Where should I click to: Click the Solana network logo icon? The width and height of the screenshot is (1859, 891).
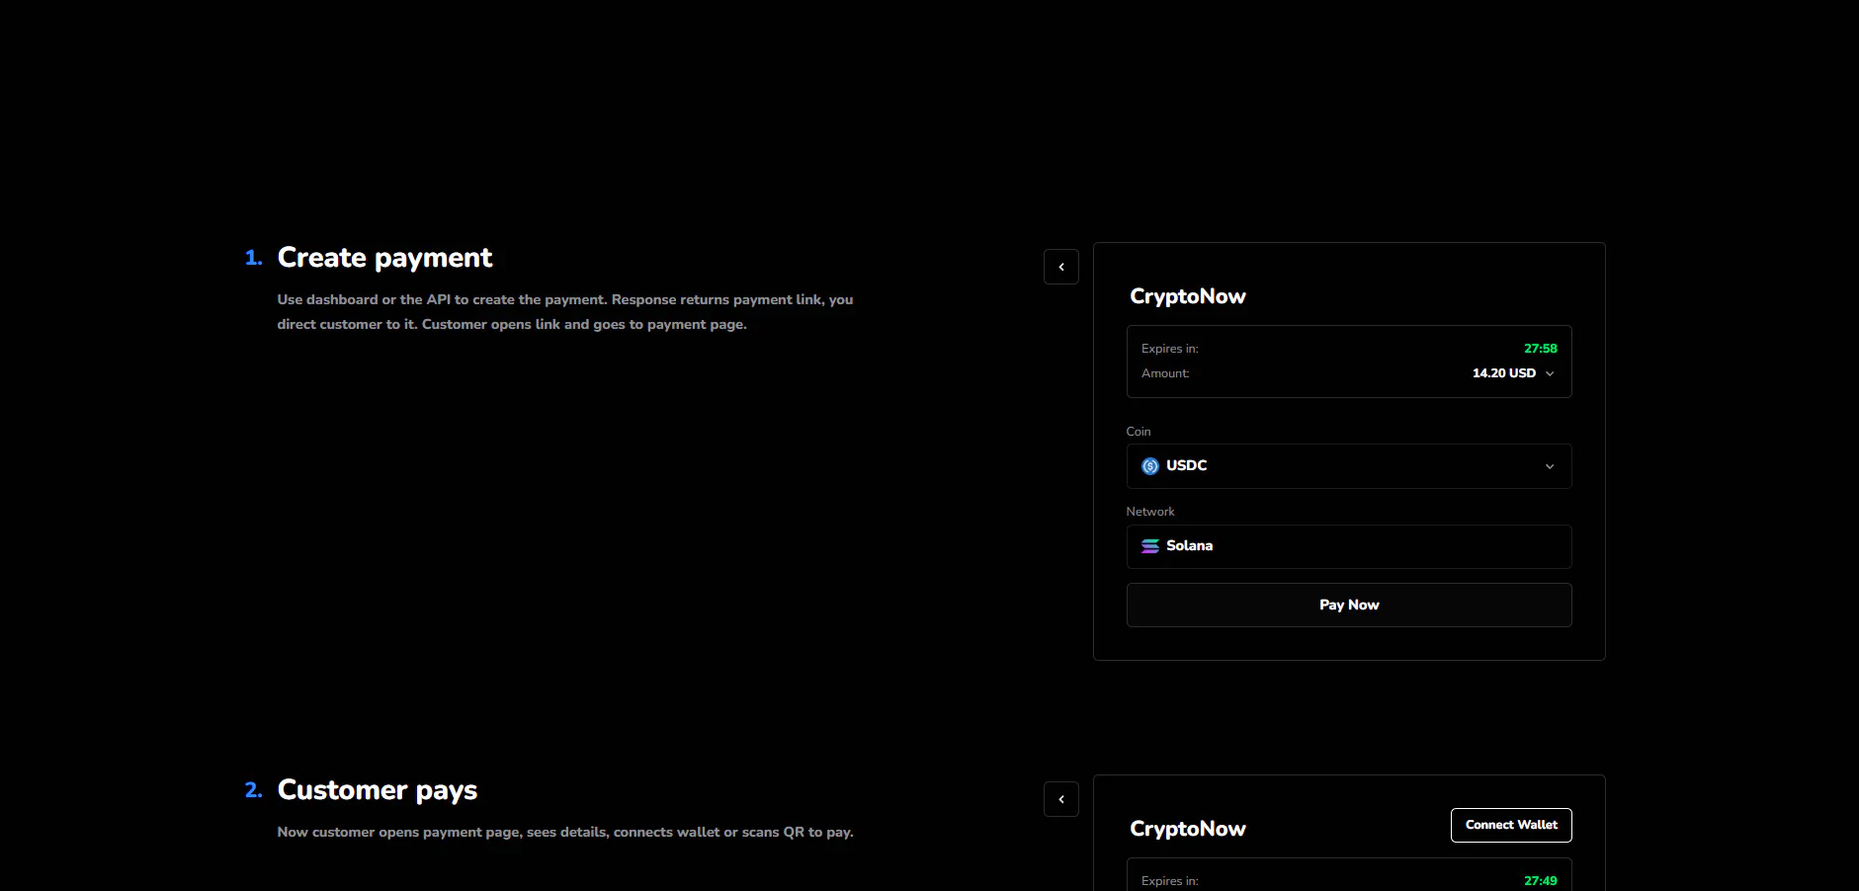[1149, 546]
